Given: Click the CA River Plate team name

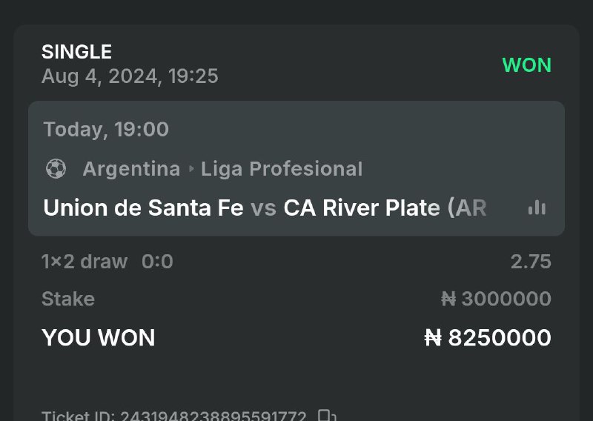Looking at the screenshot, I should 362,208.
